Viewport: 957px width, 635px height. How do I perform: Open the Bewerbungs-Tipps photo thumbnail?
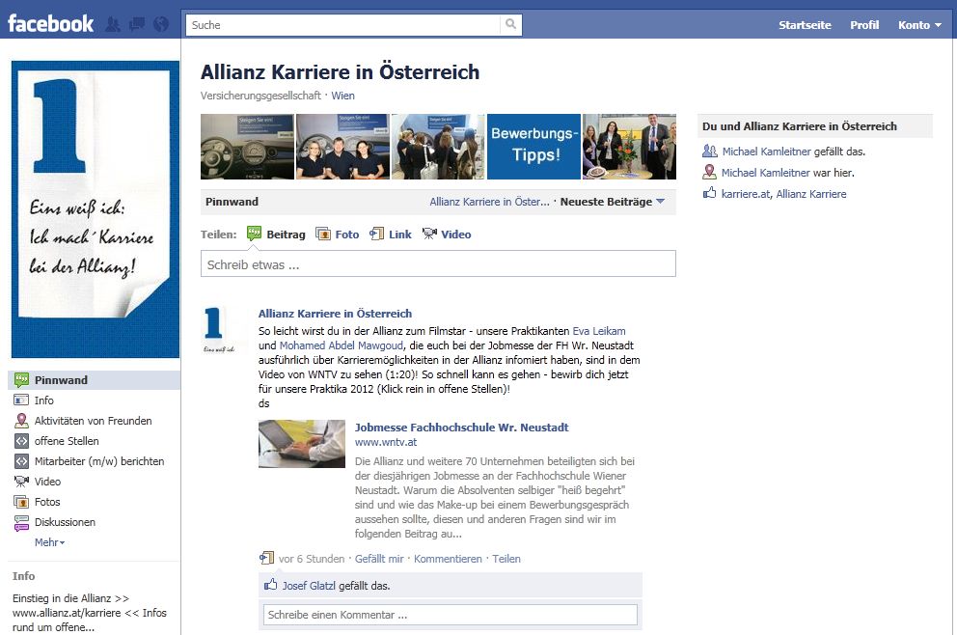tap(533, 147)
